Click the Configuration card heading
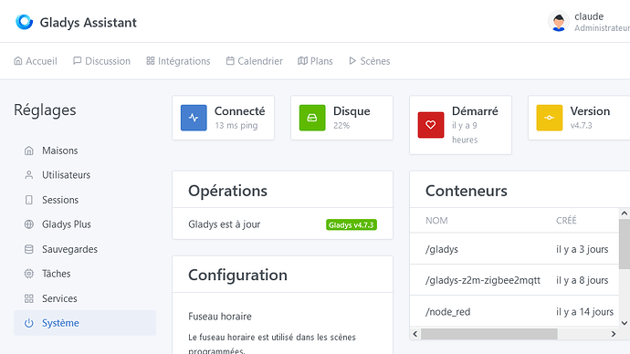Viewport: 630px width, 354px height. coord(238,276)
